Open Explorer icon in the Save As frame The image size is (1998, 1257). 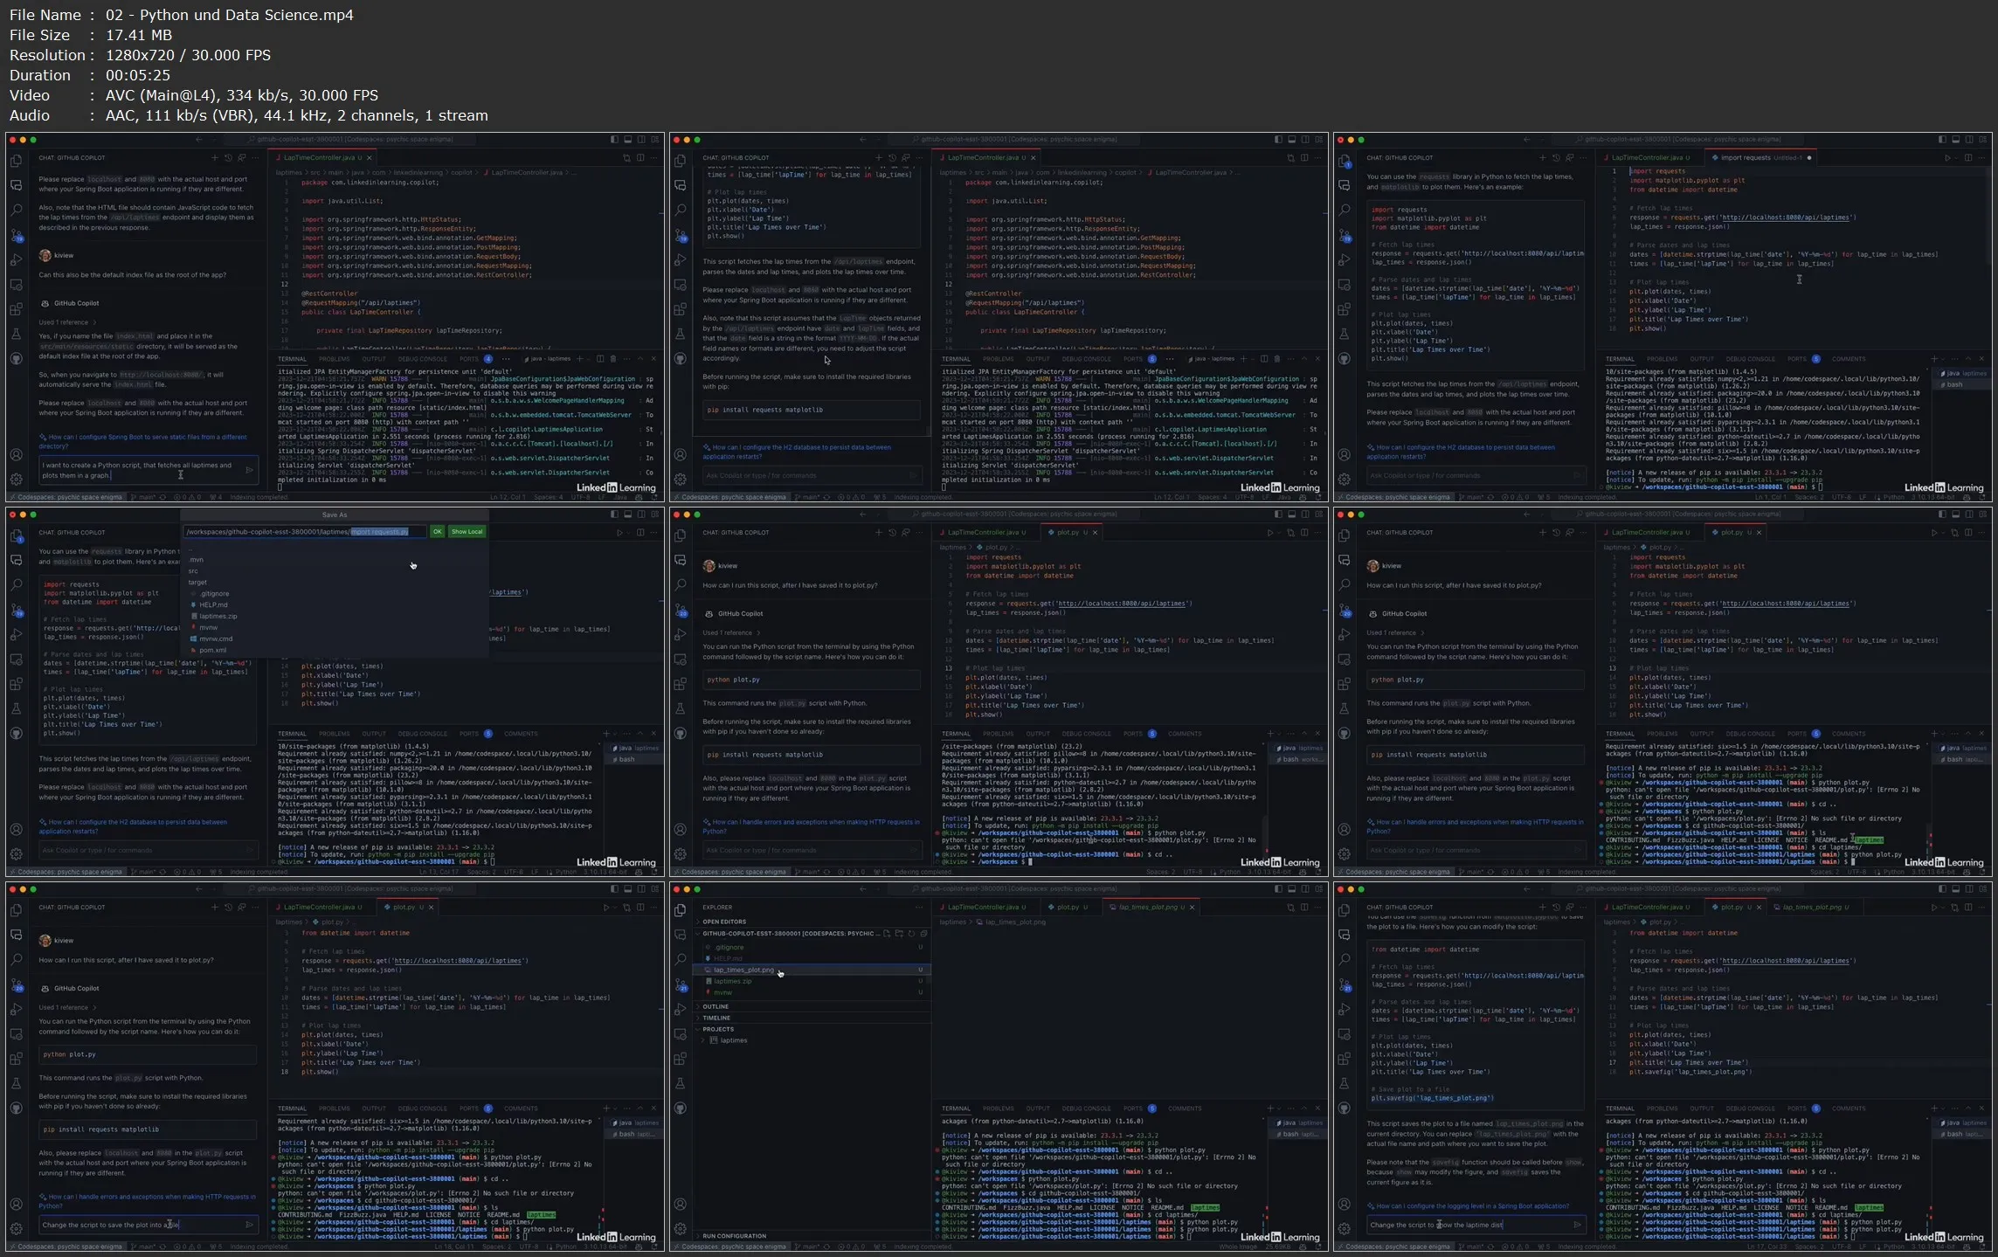[17, 535]
